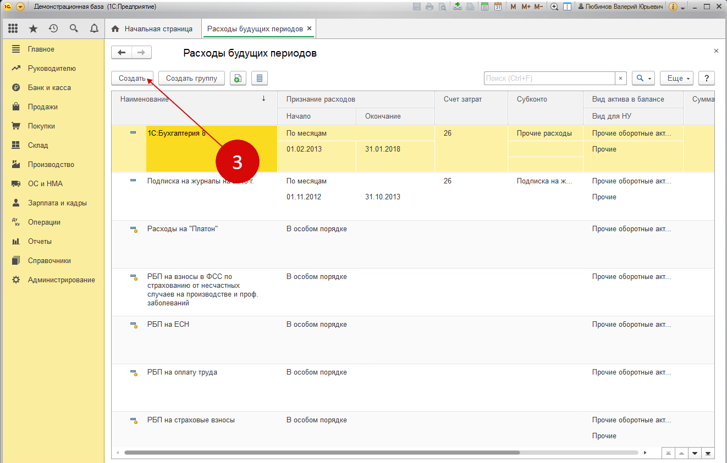Select the РБП на страховые взносы row
Screen dimensions: 727x463
coord(413,430)
